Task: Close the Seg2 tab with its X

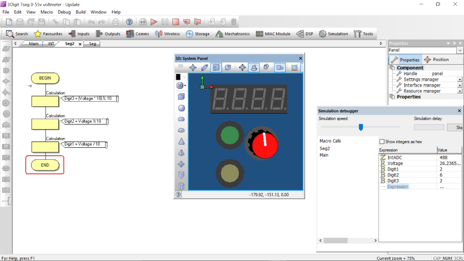Action: [80, 44]
